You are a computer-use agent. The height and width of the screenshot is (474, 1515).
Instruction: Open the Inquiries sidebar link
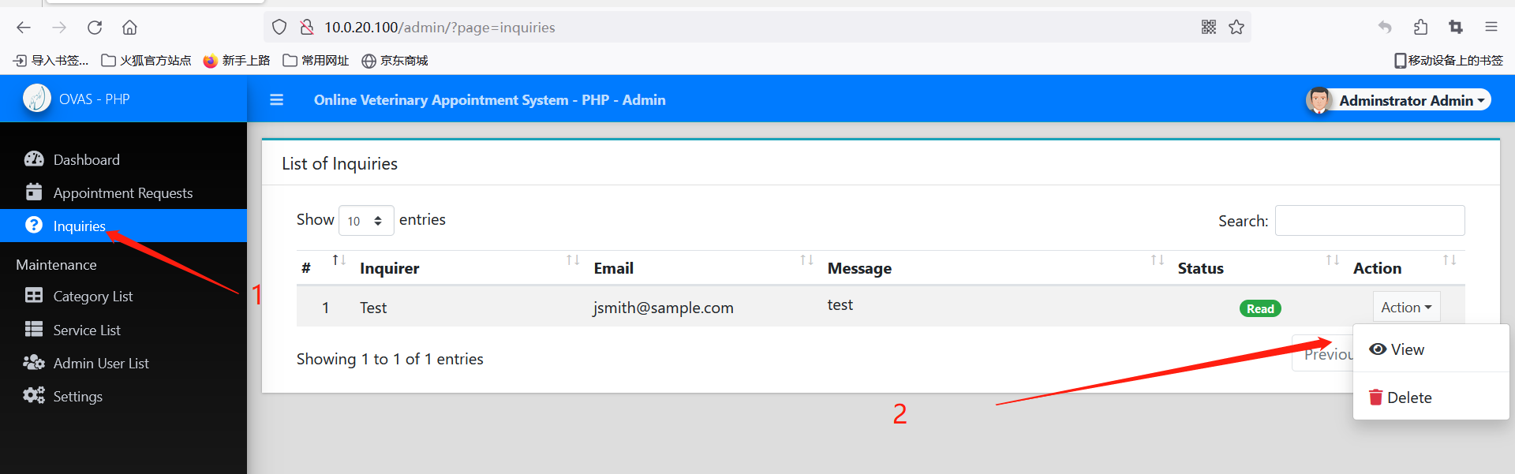point(79,226)
